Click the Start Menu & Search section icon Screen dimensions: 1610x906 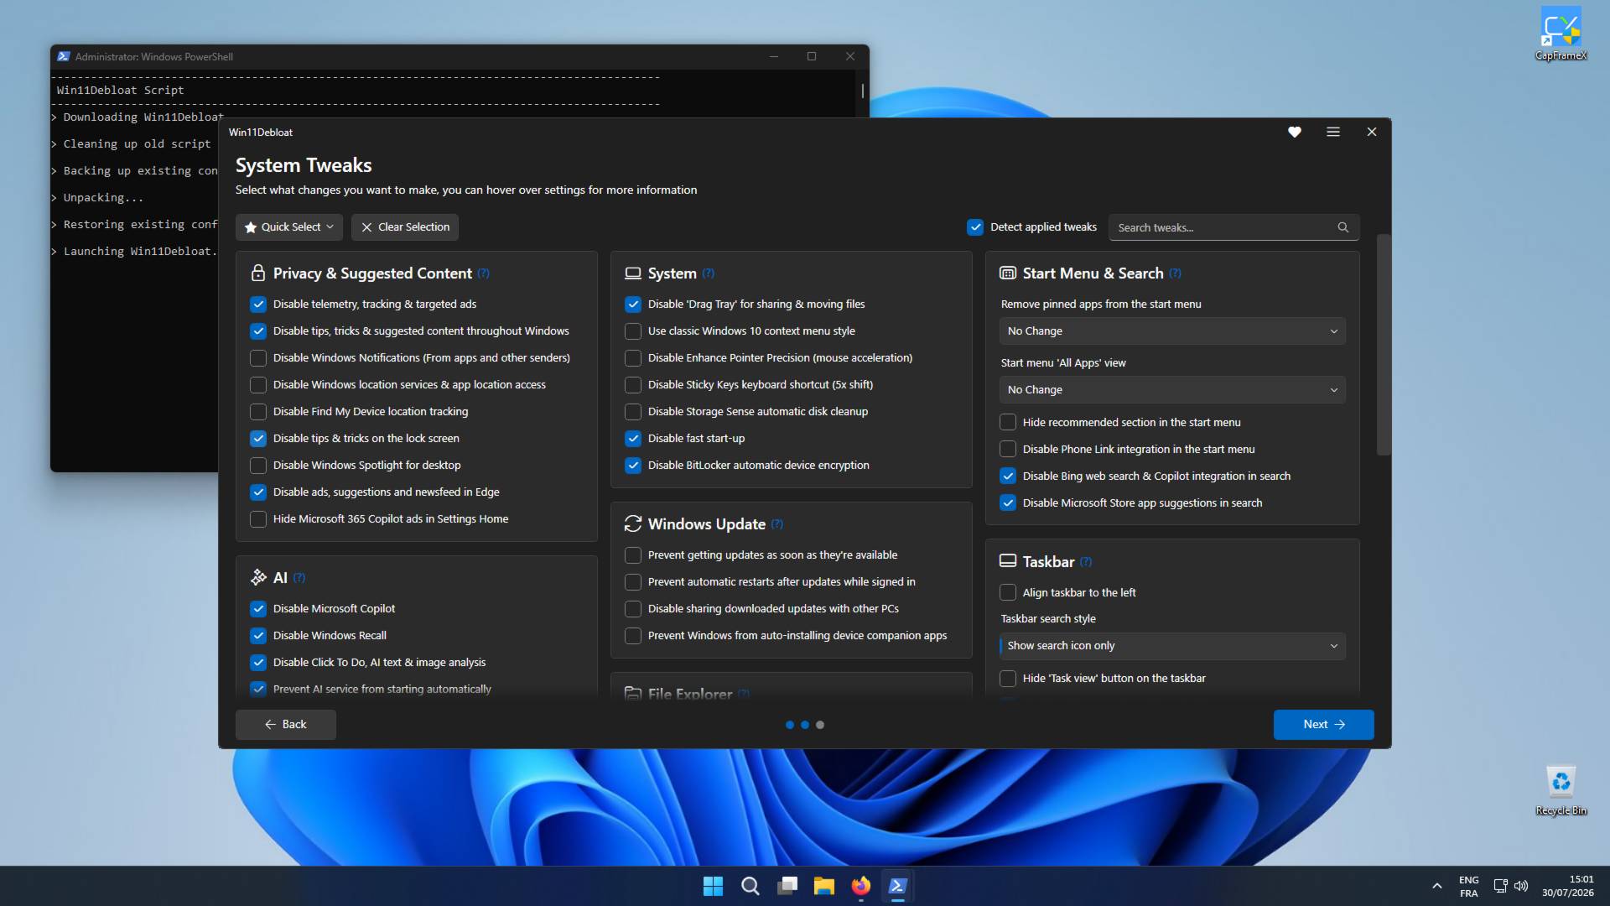(1008, 273)
